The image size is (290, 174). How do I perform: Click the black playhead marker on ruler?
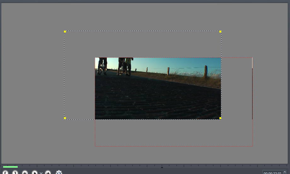[x=162, y=167]
